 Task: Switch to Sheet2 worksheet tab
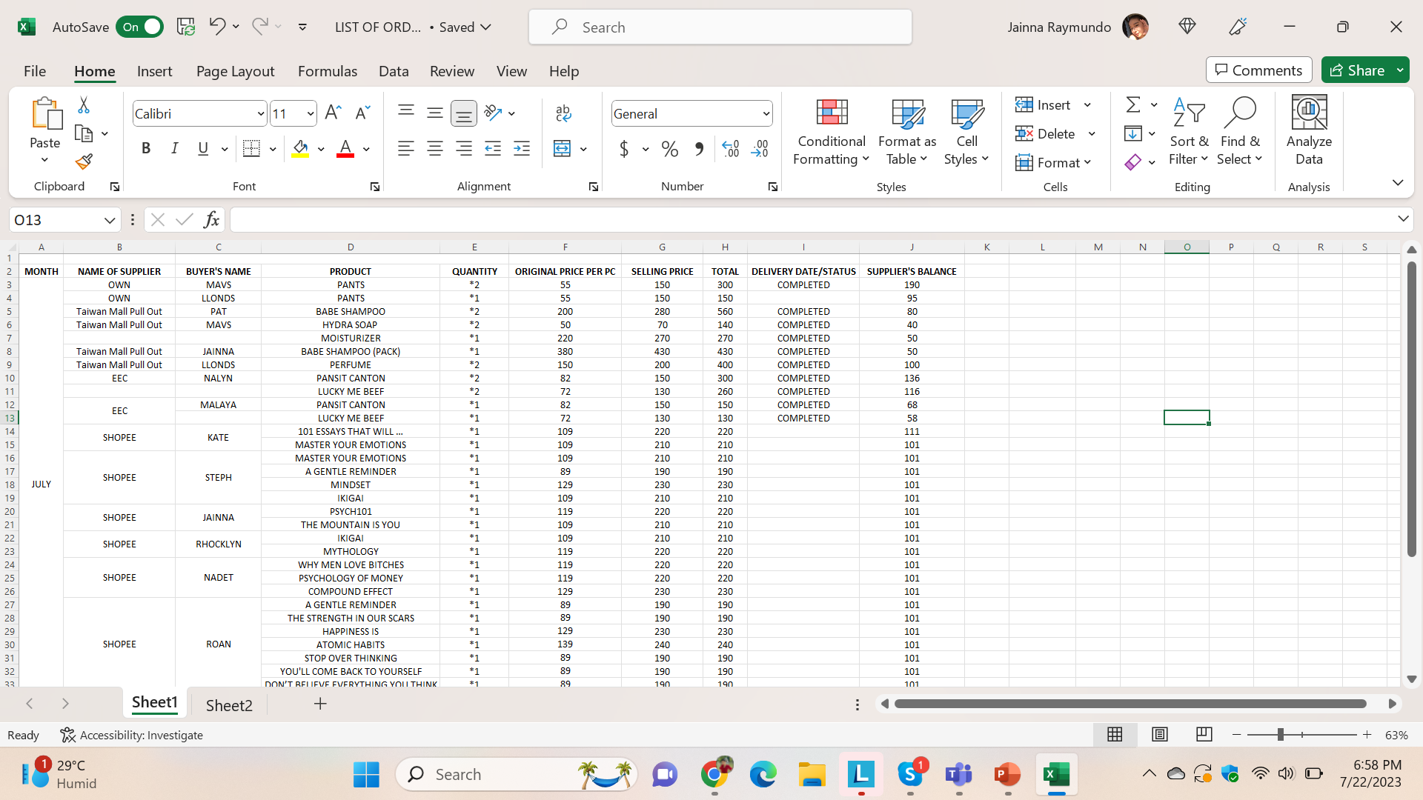click(x=229, y=704)
